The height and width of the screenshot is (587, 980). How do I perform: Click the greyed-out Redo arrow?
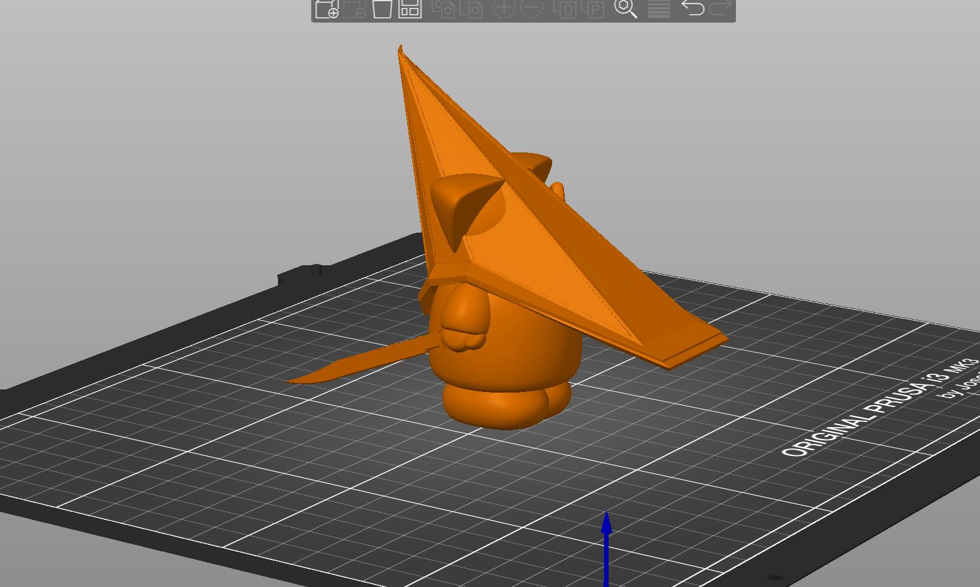(720, 9)
